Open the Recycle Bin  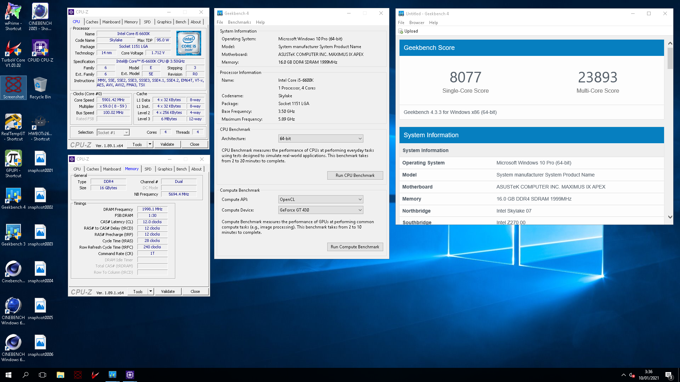click(40, 88)
